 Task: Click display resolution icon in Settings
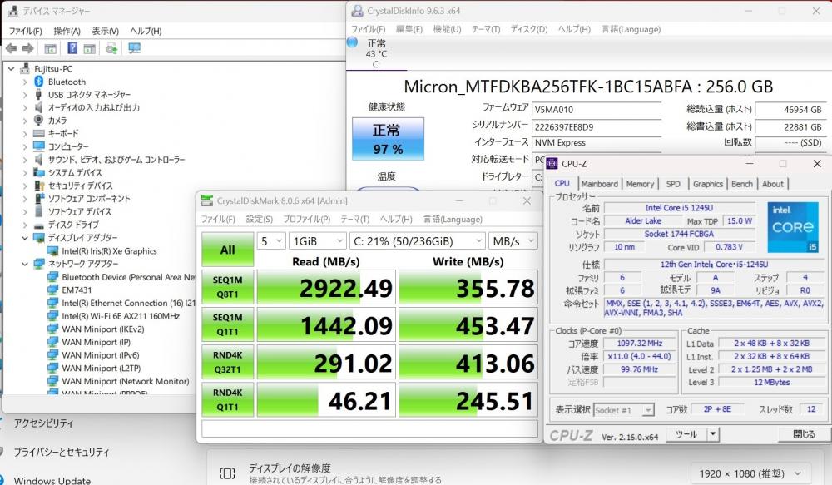pyautogui.click(x=227, y=473)
